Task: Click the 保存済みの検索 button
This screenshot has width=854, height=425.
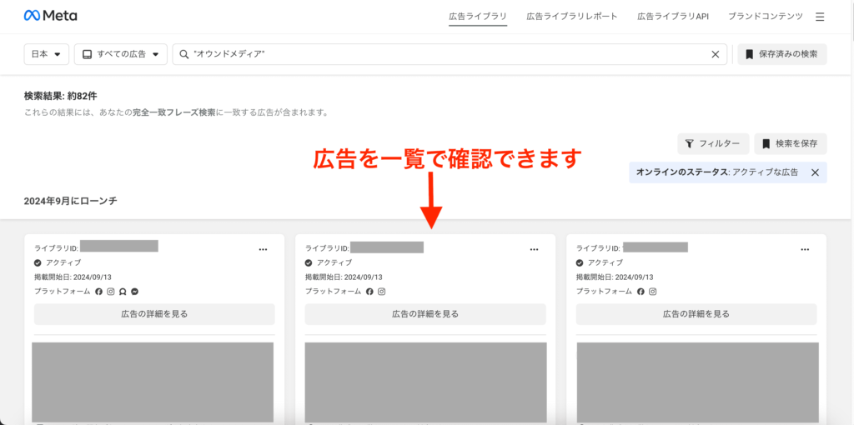Action: 782,54
